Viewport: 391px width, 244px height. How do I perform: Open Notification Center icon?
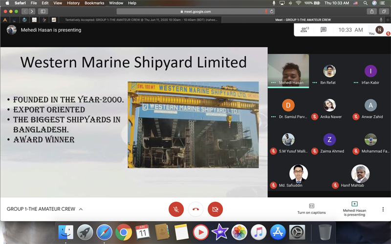point(382,3)
